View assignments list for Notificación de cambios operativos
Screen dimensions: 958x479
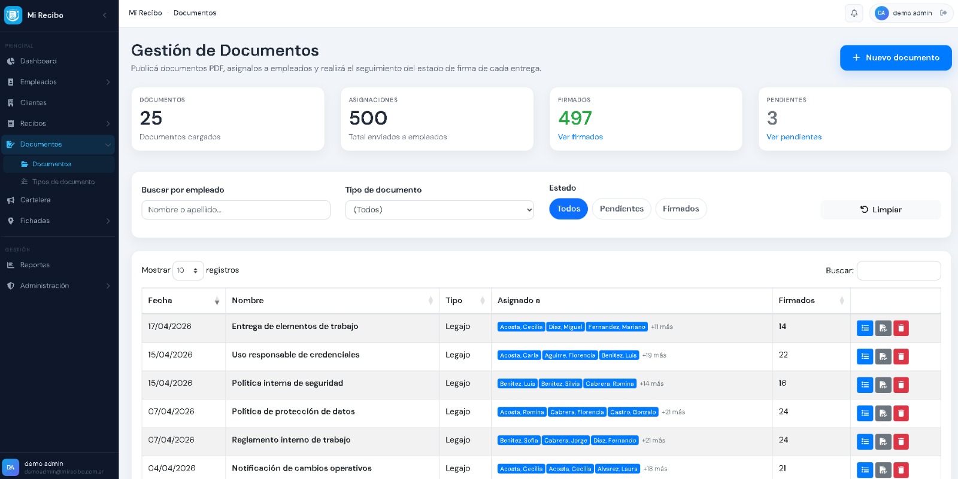click(865, 470)
